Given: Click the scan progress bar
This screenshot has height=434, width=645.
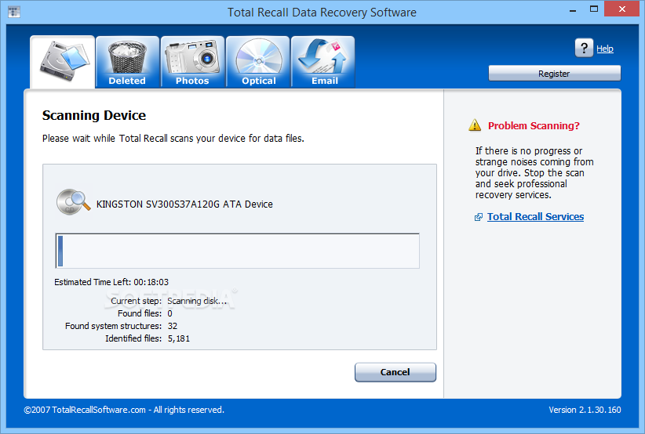Looking at the screenshot, I should pyautogui.click(x=237, y=251).
